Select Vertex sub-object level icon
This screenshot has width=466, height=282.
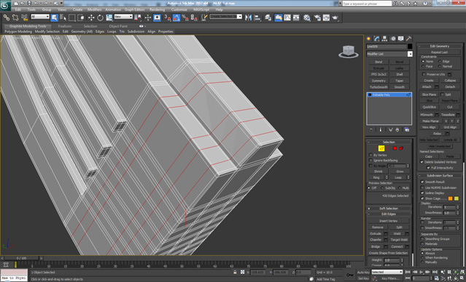[x=376, y=148]
